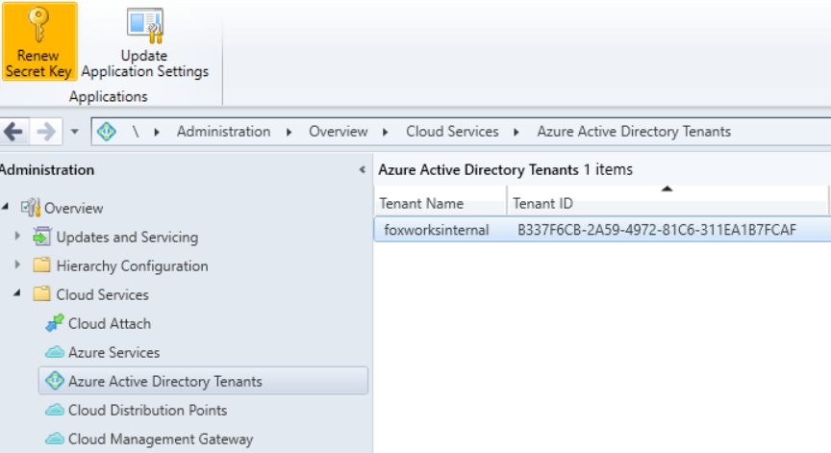This screenshot has width=831, height=453.
Task: Open Azure Services node
Action: coord(113,352)
